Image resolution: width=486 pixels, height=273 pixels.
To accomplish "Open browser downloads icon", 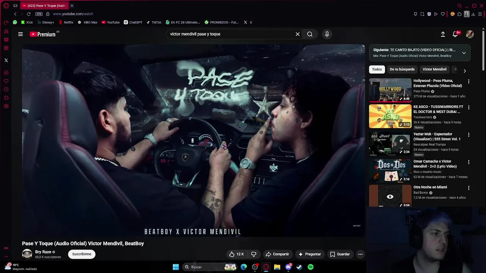I will (x=473, y=14).
